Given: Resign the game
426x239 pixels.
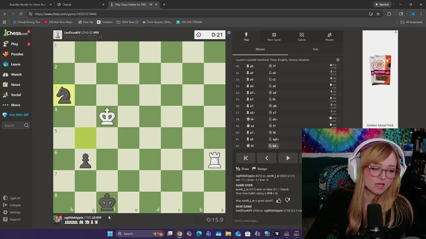Looking at the screenshot, I should point(259,169).
